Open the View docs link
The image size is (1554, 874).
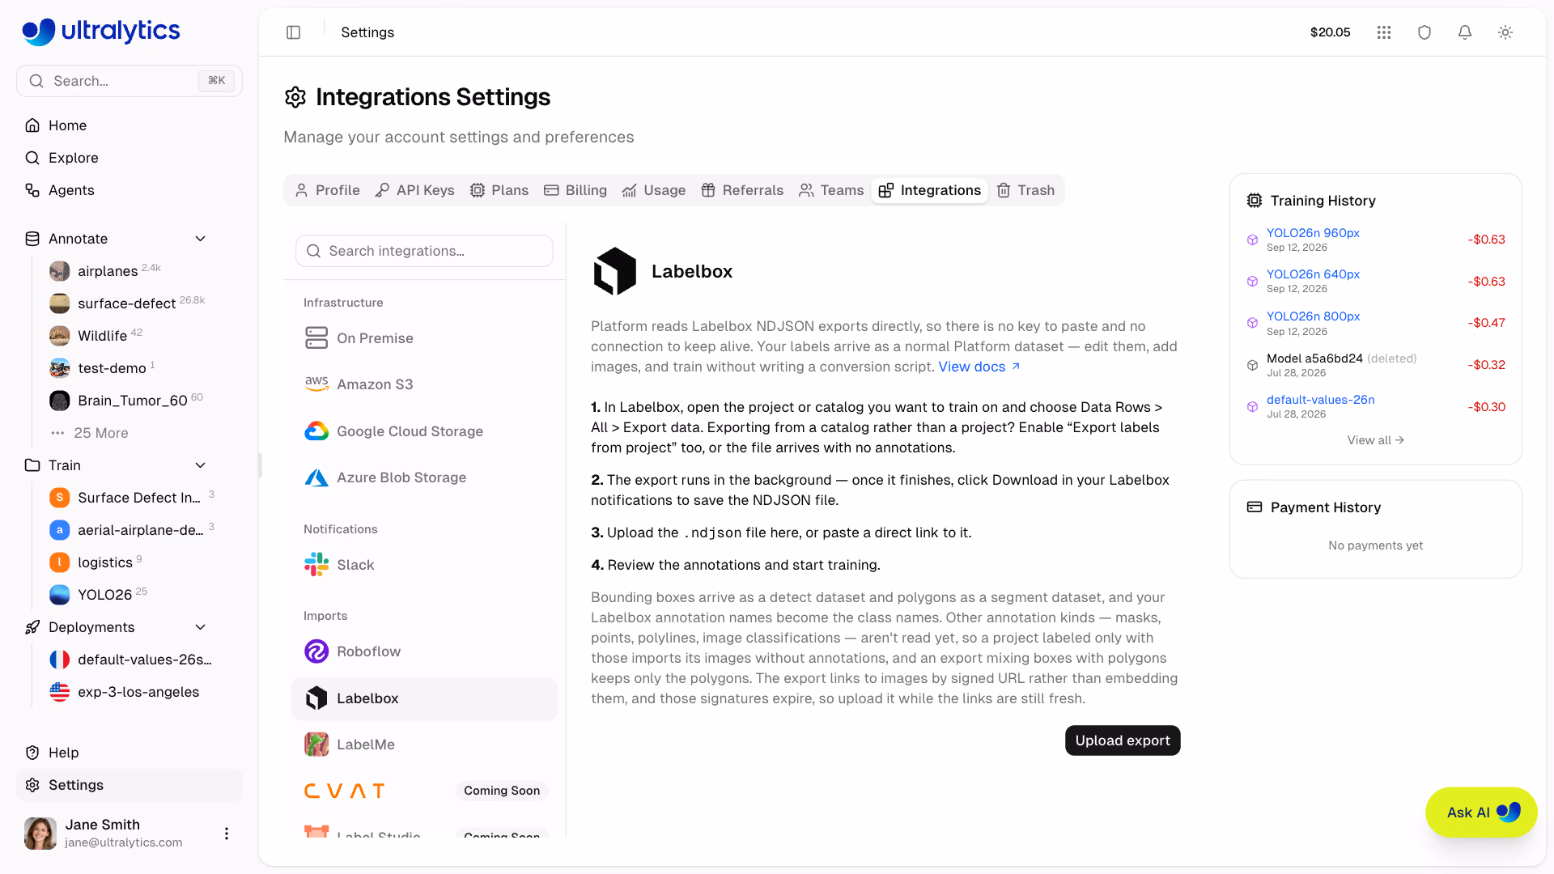tap(979, 367)
